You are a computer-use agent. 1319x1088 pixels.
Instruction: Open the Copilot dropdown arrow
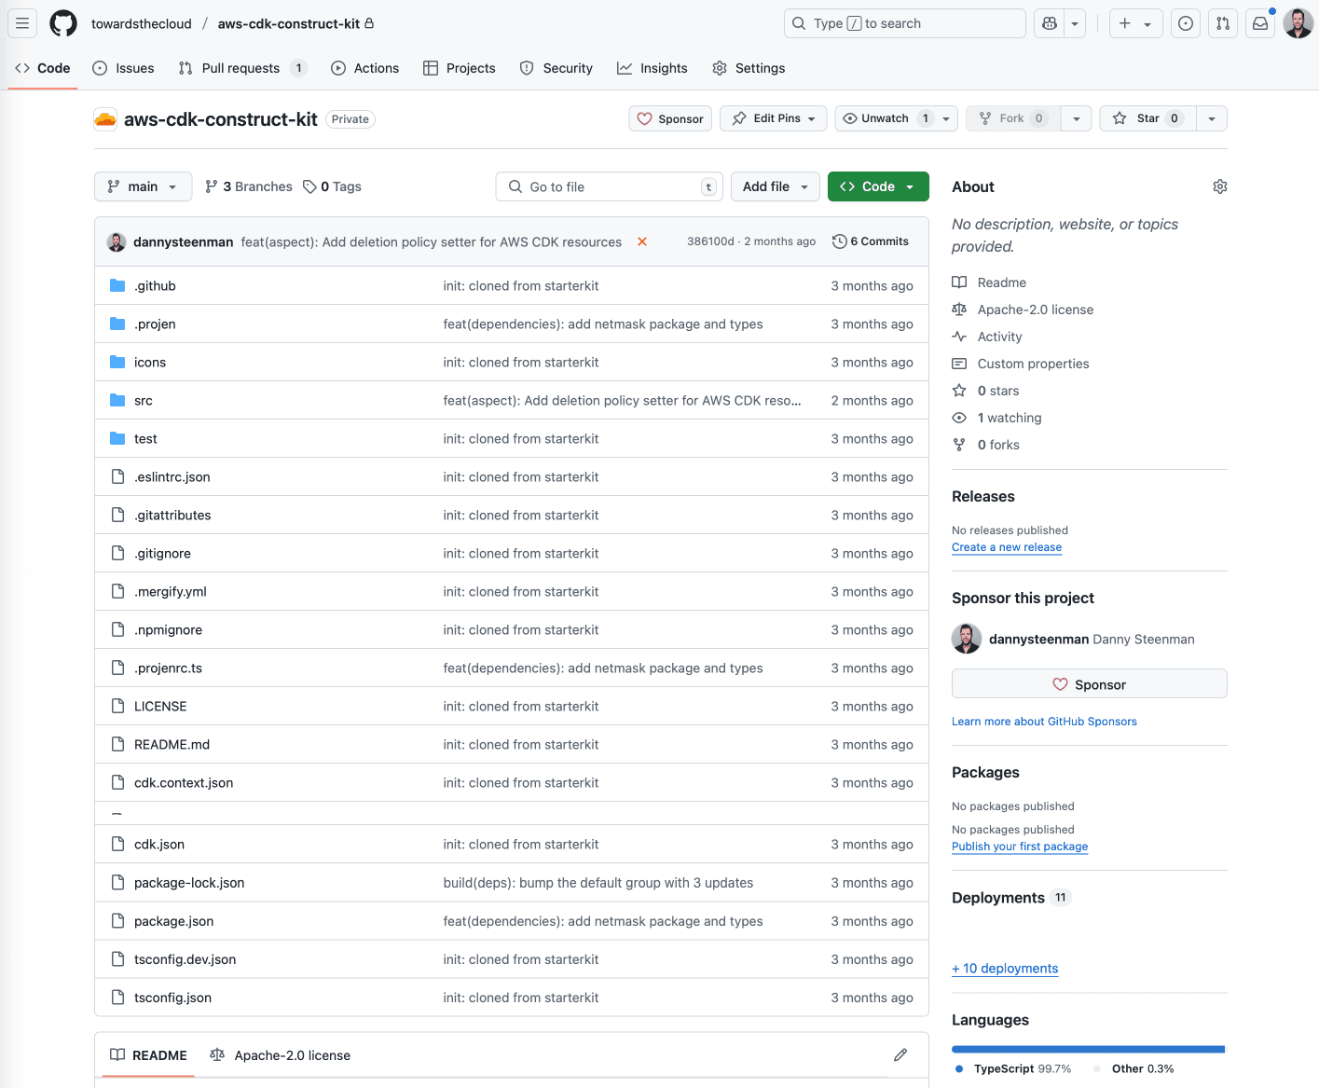(x=1075, y=23)
